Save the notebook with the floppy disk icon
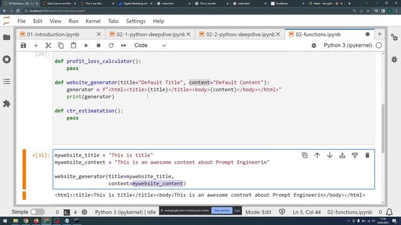The height and width of the screenshot is (225, 401). 23,46
